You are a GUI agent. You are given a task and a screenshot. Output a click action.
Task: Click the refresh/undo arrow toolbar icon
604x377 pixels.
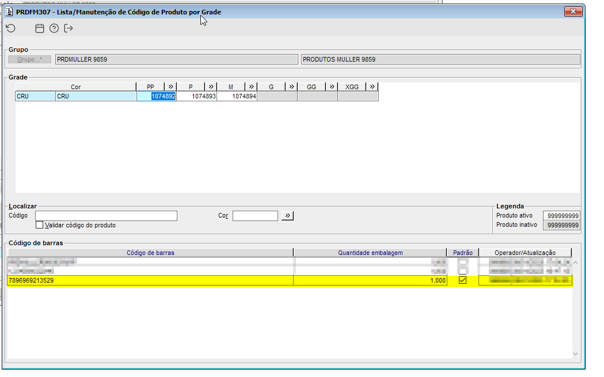point(11,28)
